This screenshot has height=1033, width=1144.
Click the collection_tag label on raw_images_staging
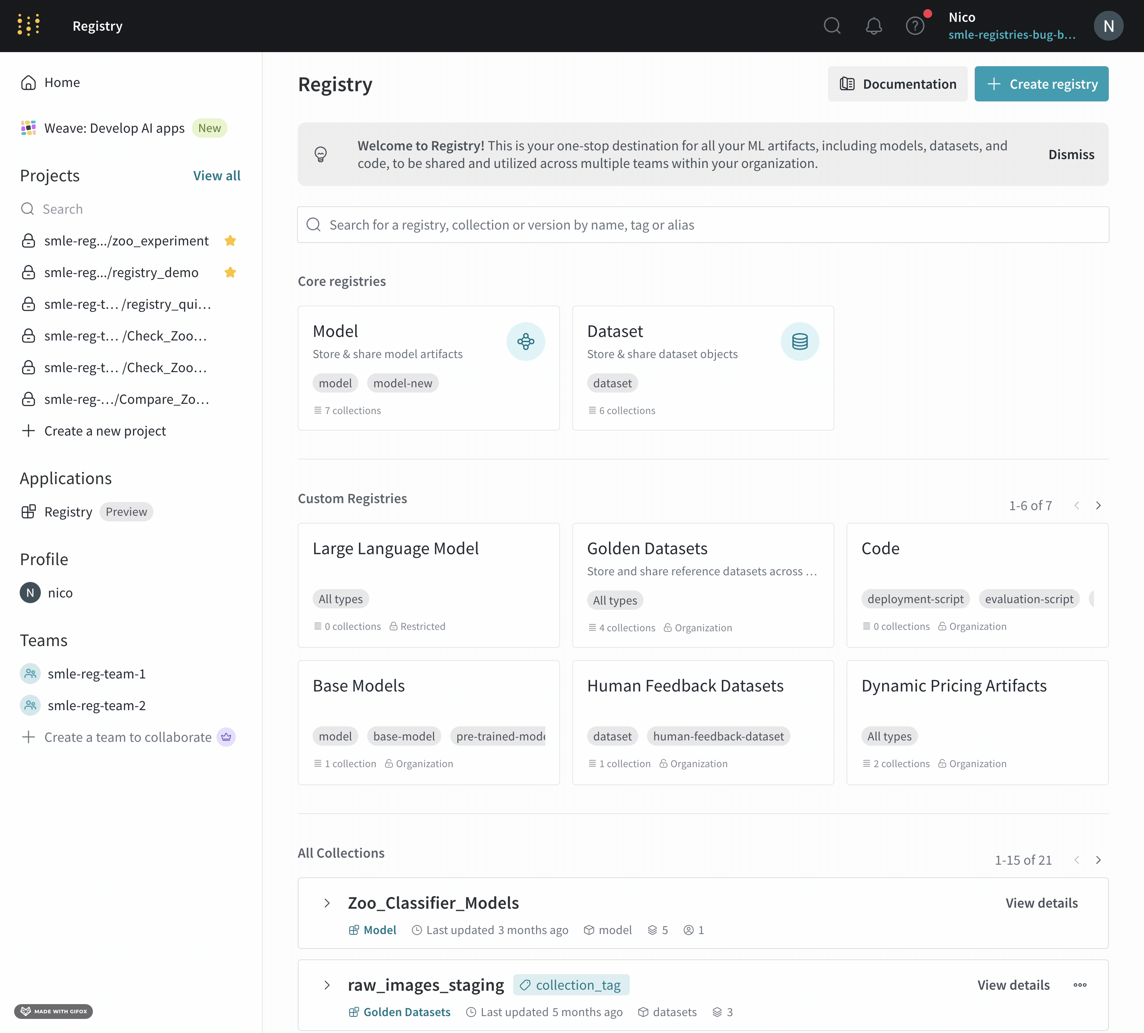571,985
